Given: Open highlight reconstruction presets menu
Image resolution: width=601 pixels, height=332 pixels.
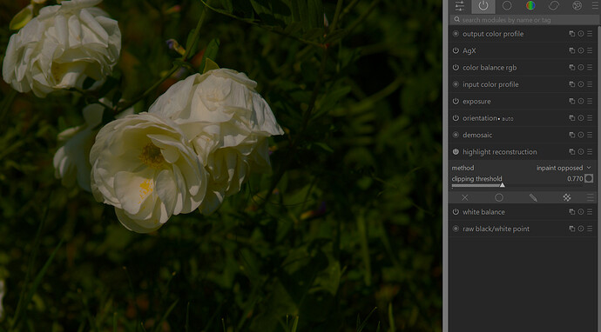Looking at the screenshot, I should pyautogui.click(x=590, y=151).
